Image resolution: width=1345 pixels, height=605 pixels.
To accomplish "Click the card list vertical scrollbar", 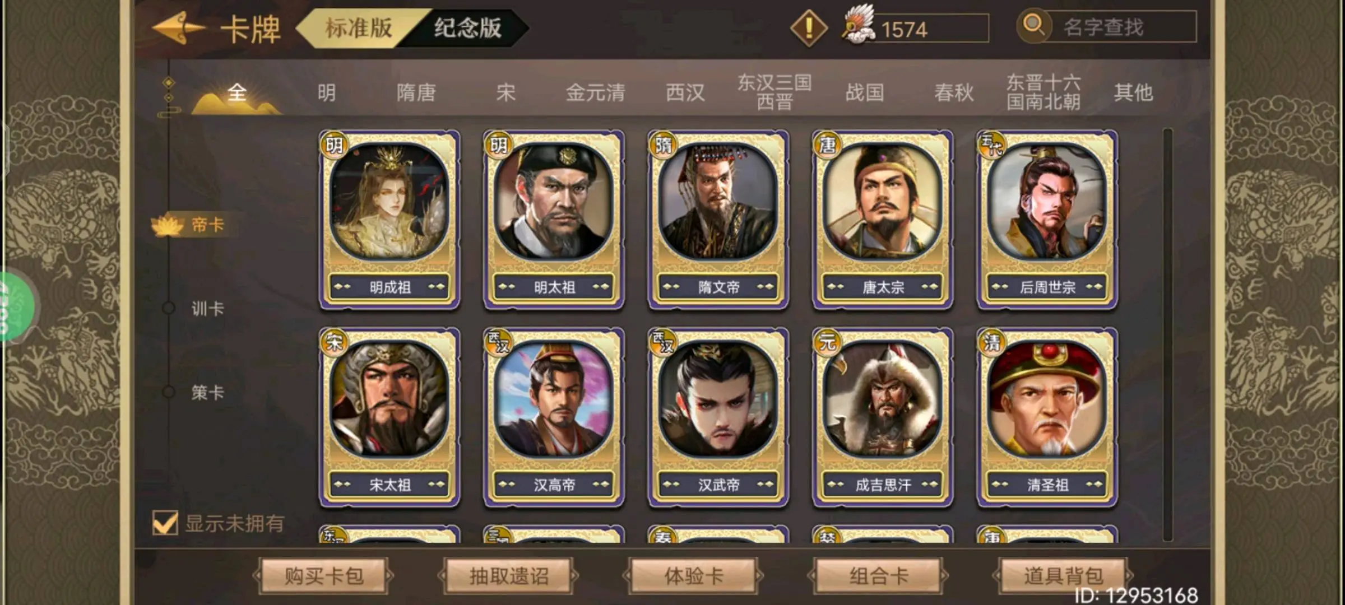I will pos(1168,334).
